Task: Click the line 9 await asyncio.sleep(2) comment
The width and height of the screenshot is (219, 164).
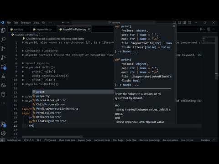Action: click(45, 76)
